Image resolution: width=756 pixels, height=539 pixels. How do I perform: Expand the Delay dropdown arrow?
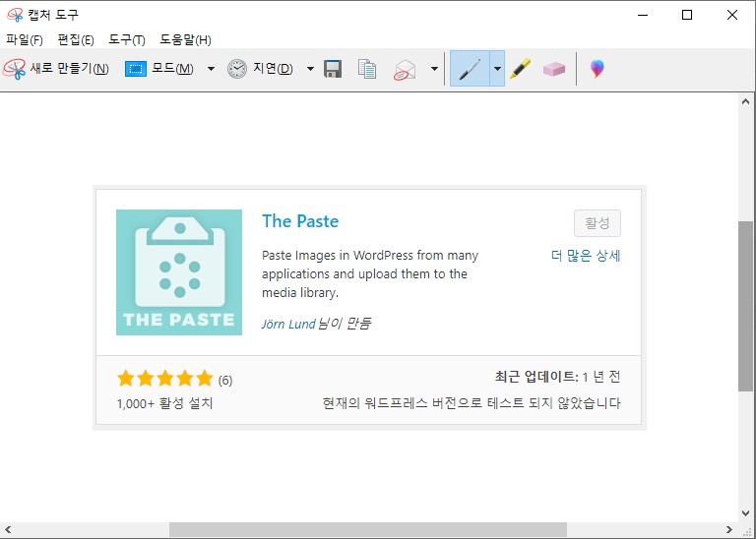click(x=310, y=69)
